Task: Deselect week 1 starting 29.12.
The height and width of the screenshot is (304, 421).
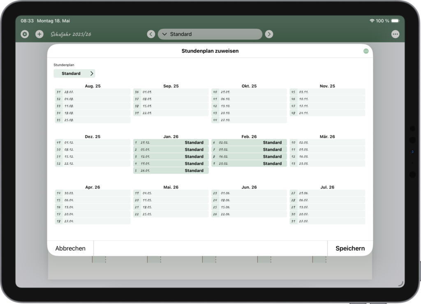Action: (x=171, y=143)
